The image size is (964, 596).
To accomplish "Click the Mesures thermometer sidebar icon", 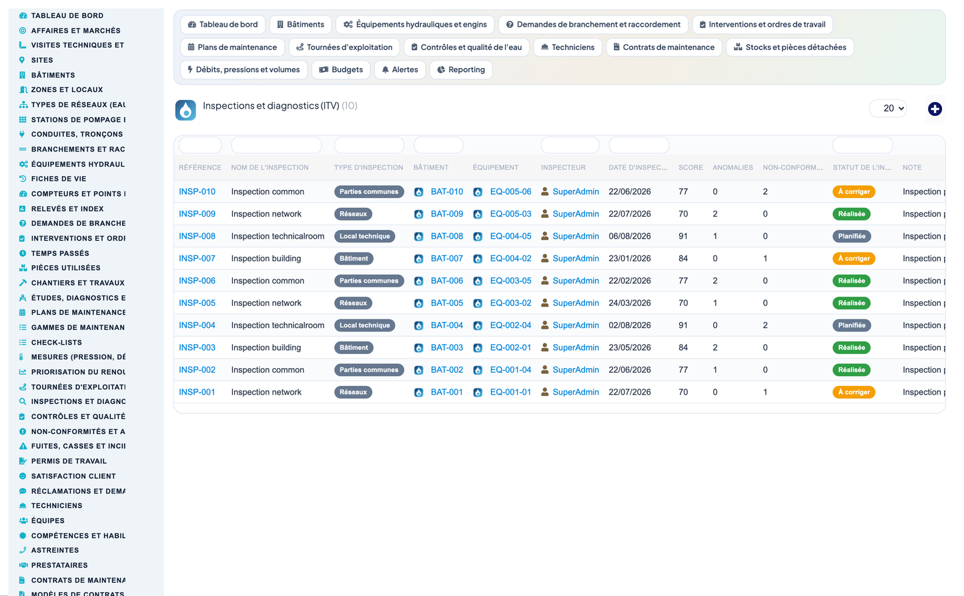I will [23, 357].
